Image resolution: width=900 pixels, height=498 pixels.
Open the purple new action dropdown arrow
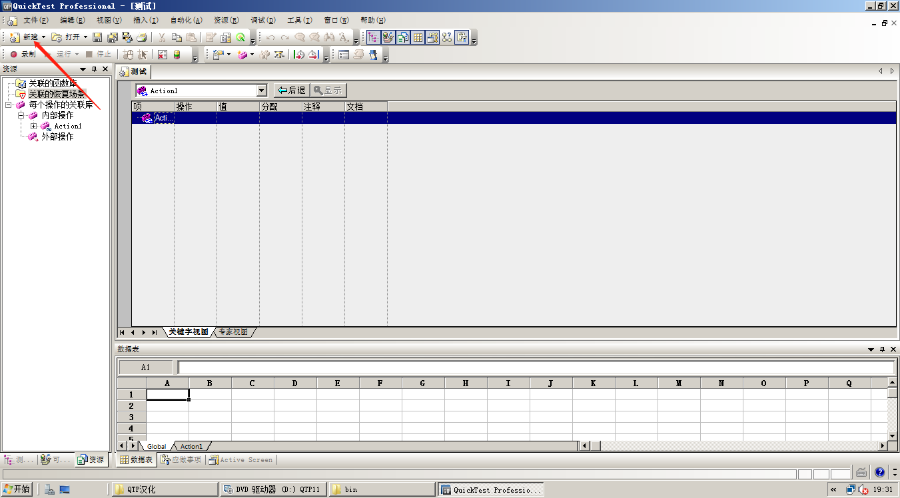click(x=252, y=55)
